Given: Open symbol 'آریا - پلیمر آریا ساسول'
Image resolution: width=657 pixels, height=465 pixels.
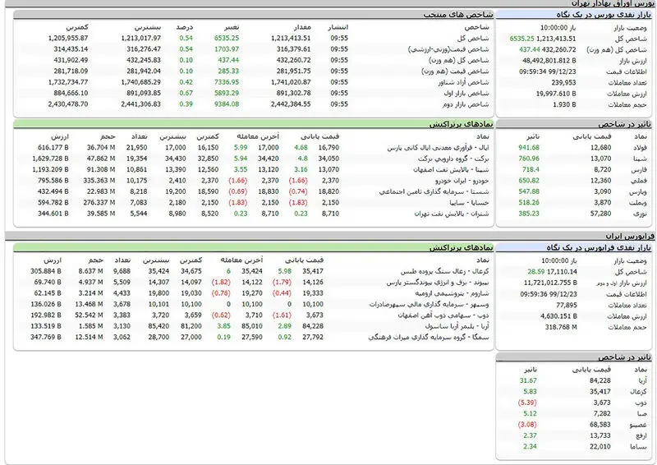Looking at the screenshot, I should (x=457, y=326).
